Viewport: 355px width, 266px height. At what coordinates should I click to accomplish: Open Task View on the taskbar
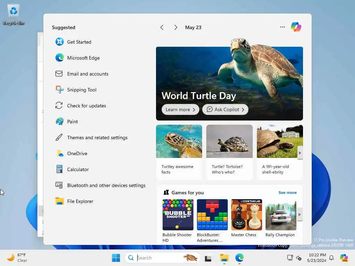point(208,258)
